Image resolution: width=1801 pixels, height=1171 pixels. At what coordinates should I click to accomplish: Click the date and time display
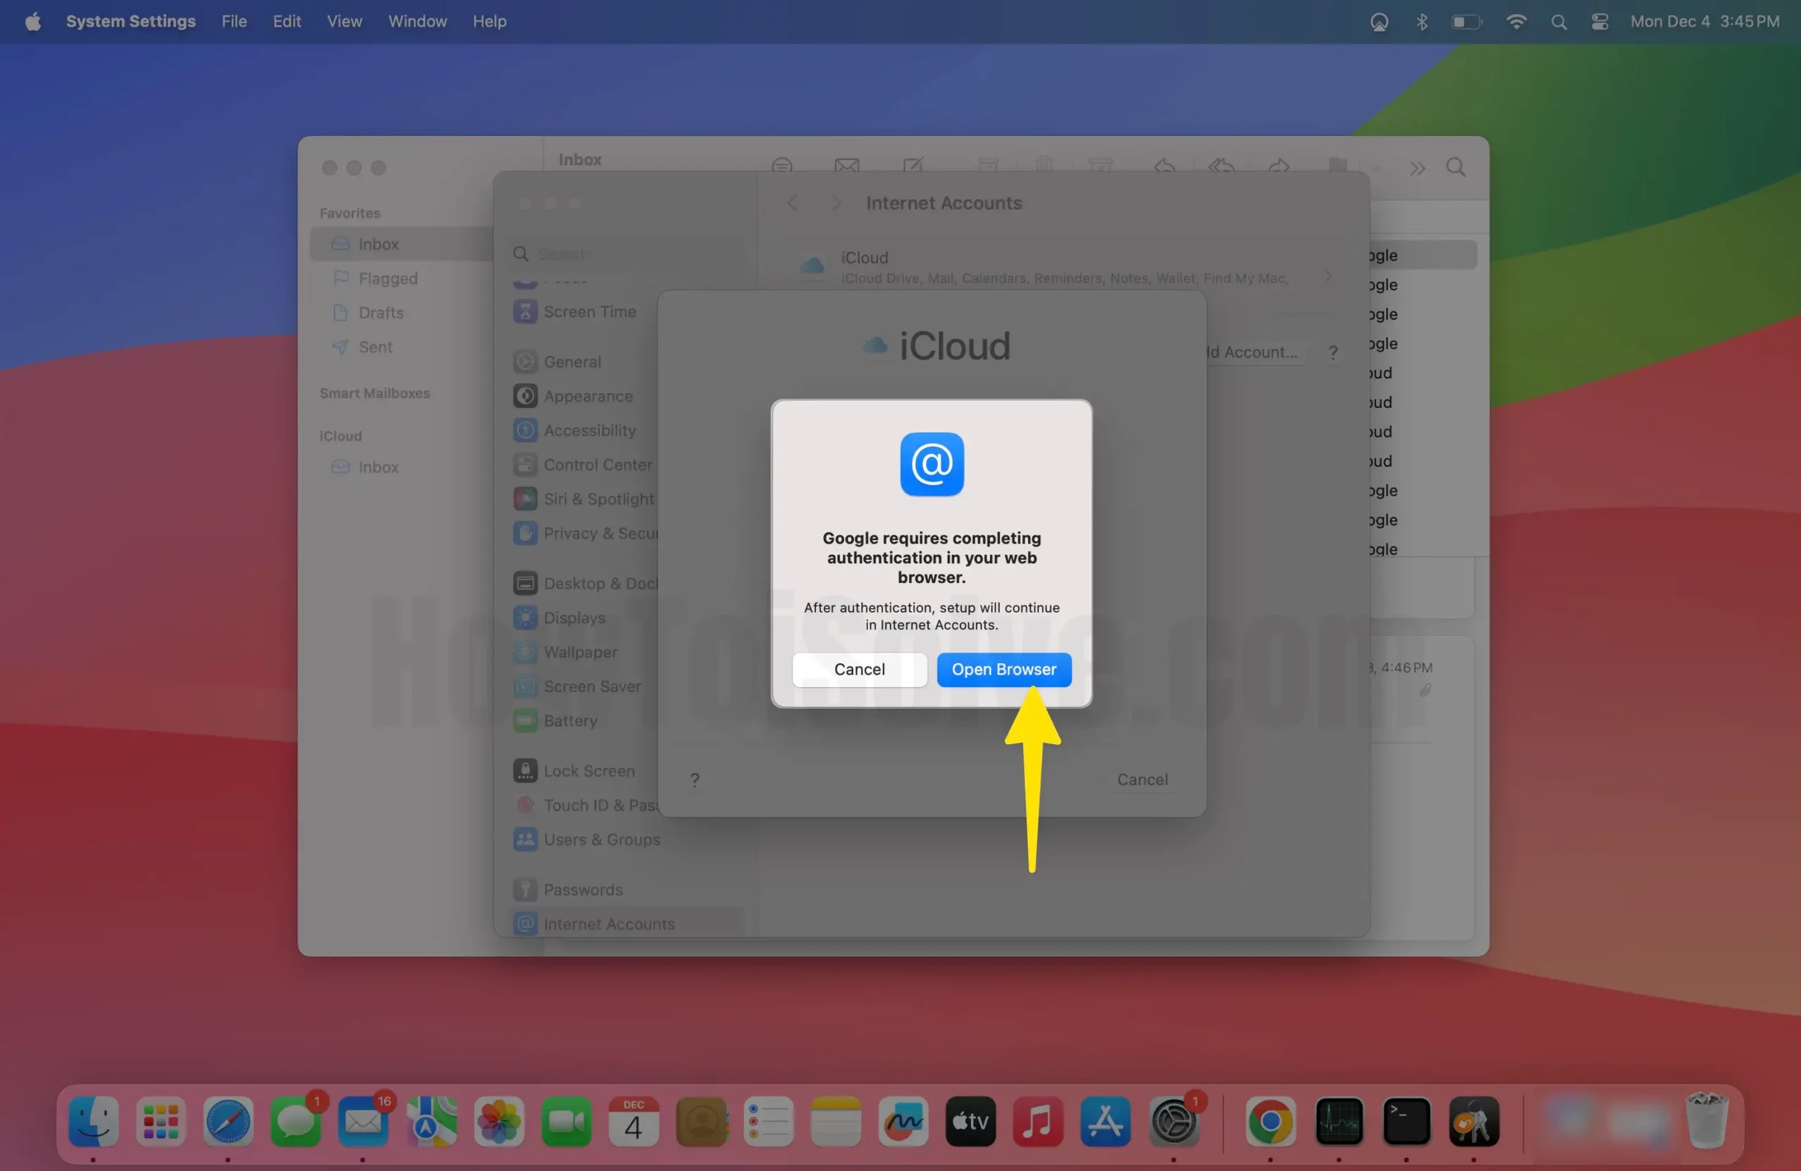pyautogui.click(x=1704, y=22)
